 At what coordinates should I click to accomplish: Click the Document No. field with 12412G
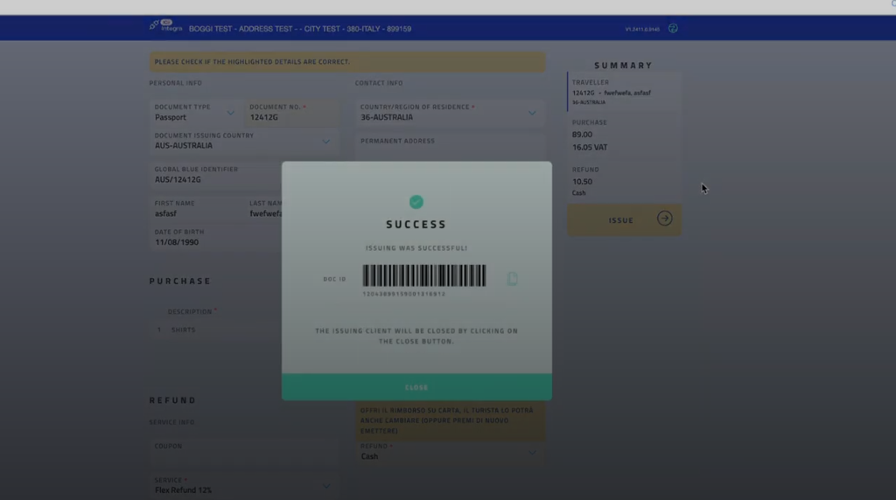coord(292,112)
